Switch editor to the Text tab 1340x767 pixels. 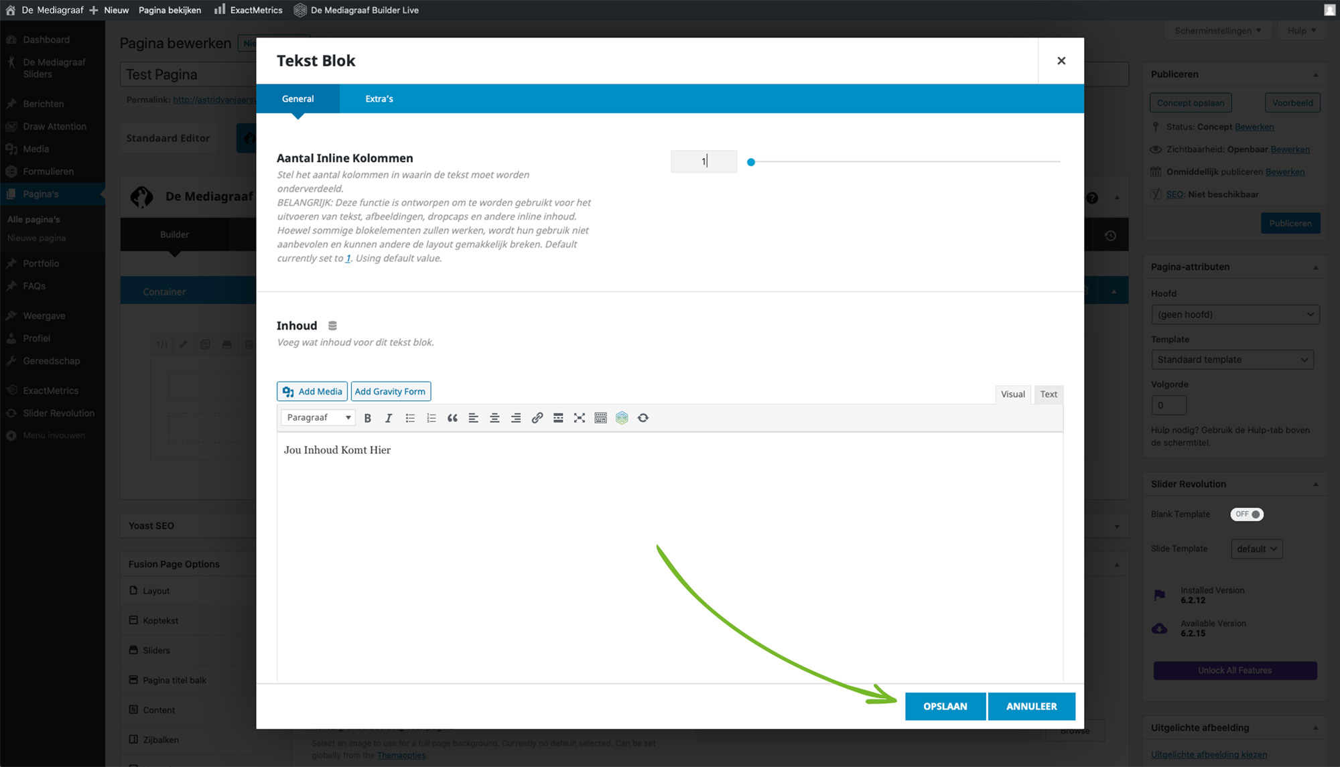pos(1049,394)
